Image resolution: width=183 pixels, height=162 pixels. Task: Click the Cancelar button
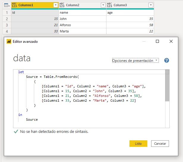160,144
